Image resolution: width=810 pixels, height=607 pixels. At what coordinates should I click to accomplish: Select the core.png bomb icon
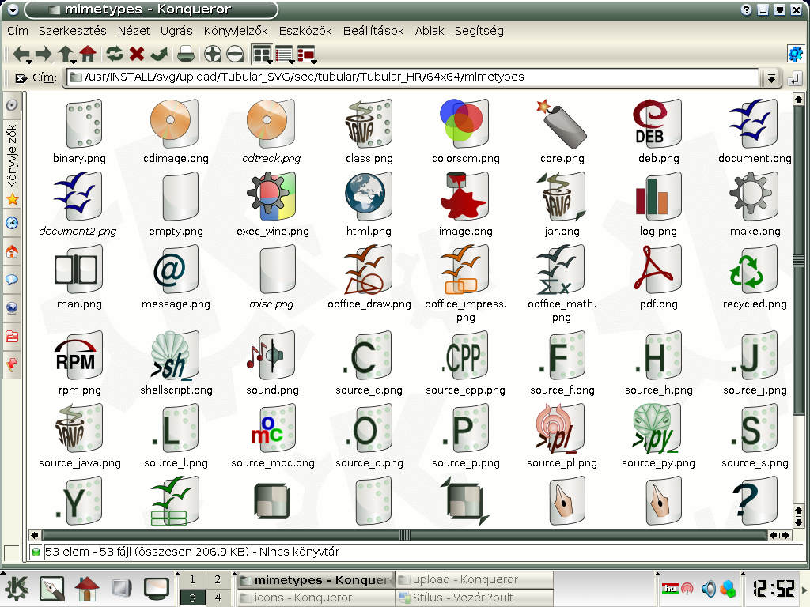562,132
